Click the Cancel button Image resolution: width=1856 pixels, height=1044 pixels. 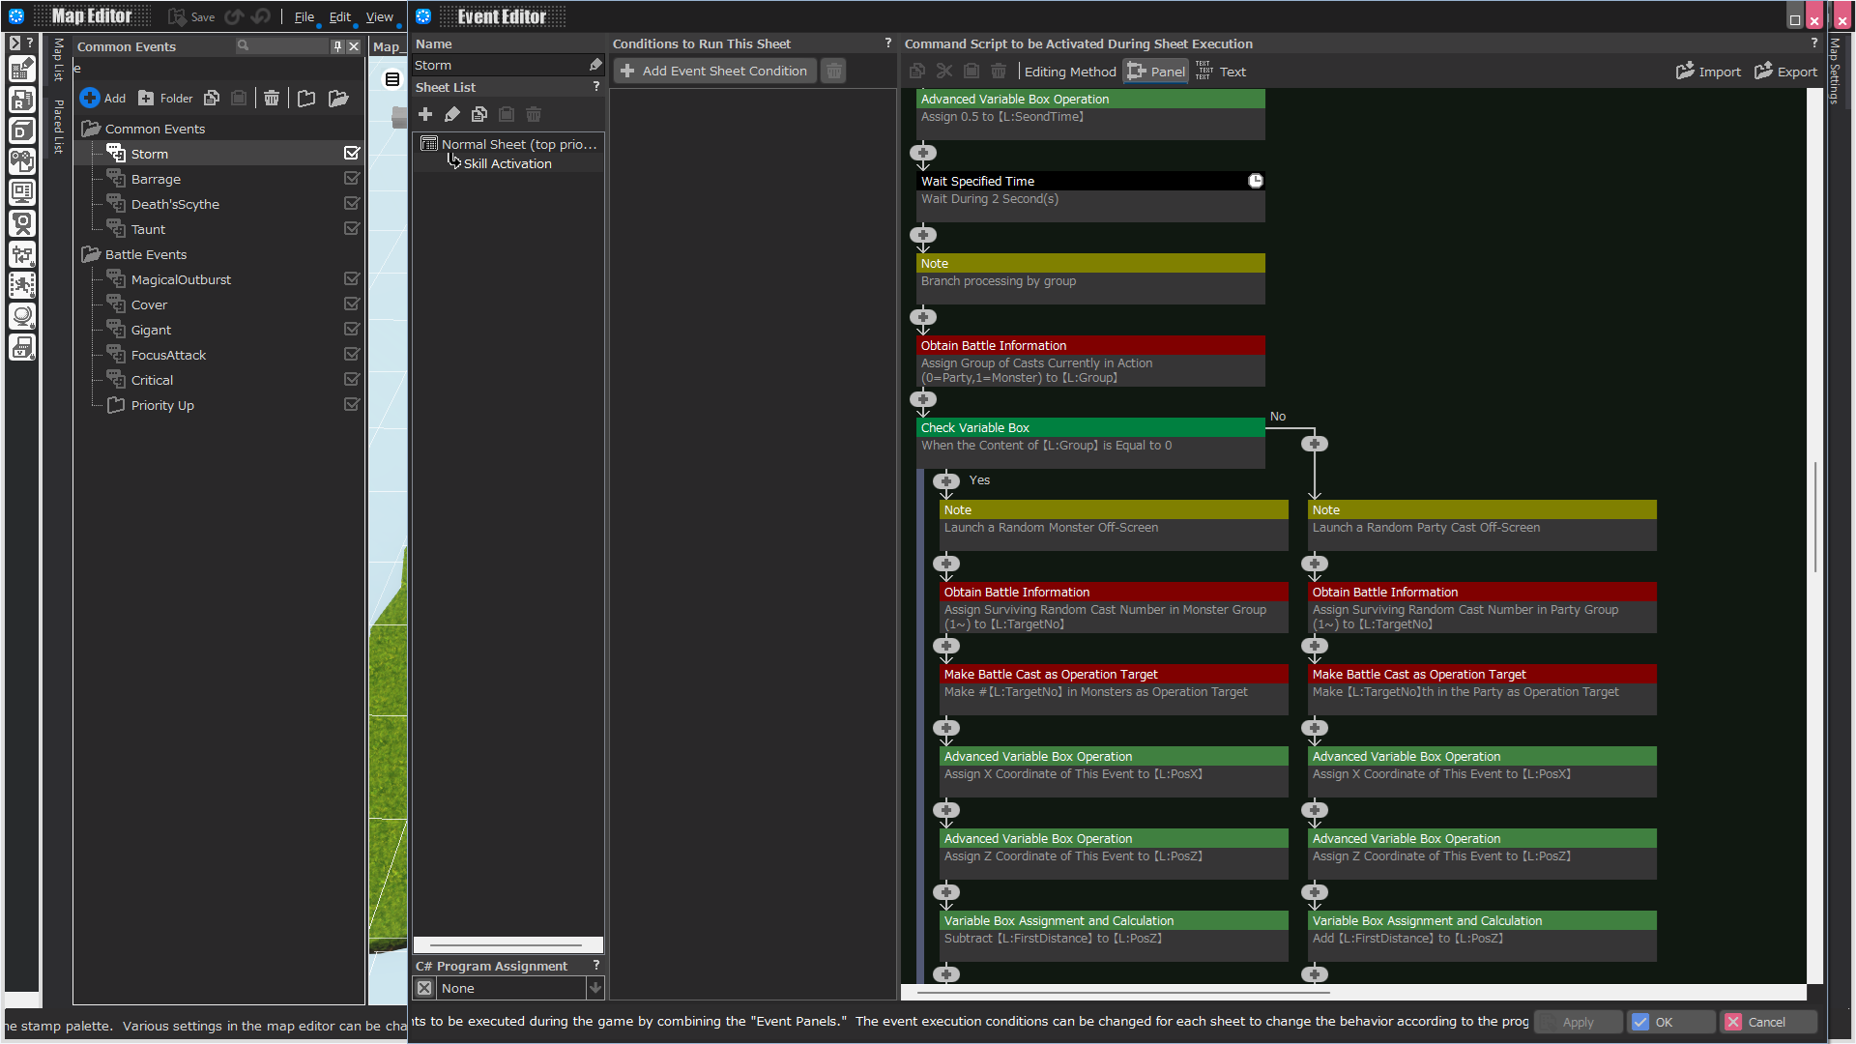coord(1769,1022)
